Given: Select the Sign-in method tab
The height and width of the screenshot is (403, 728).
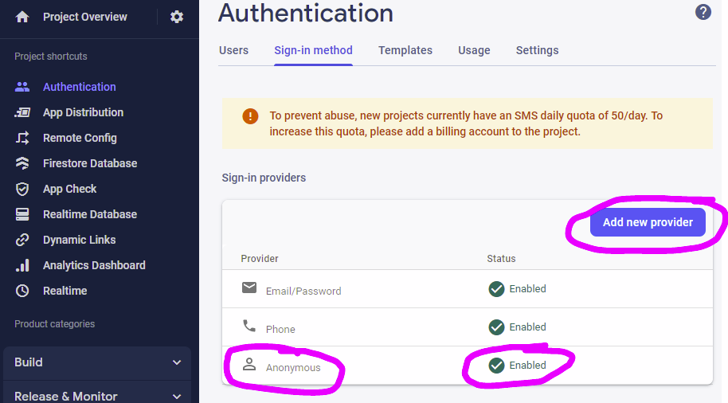Looking at the screenshot, I should coord(313,50).
